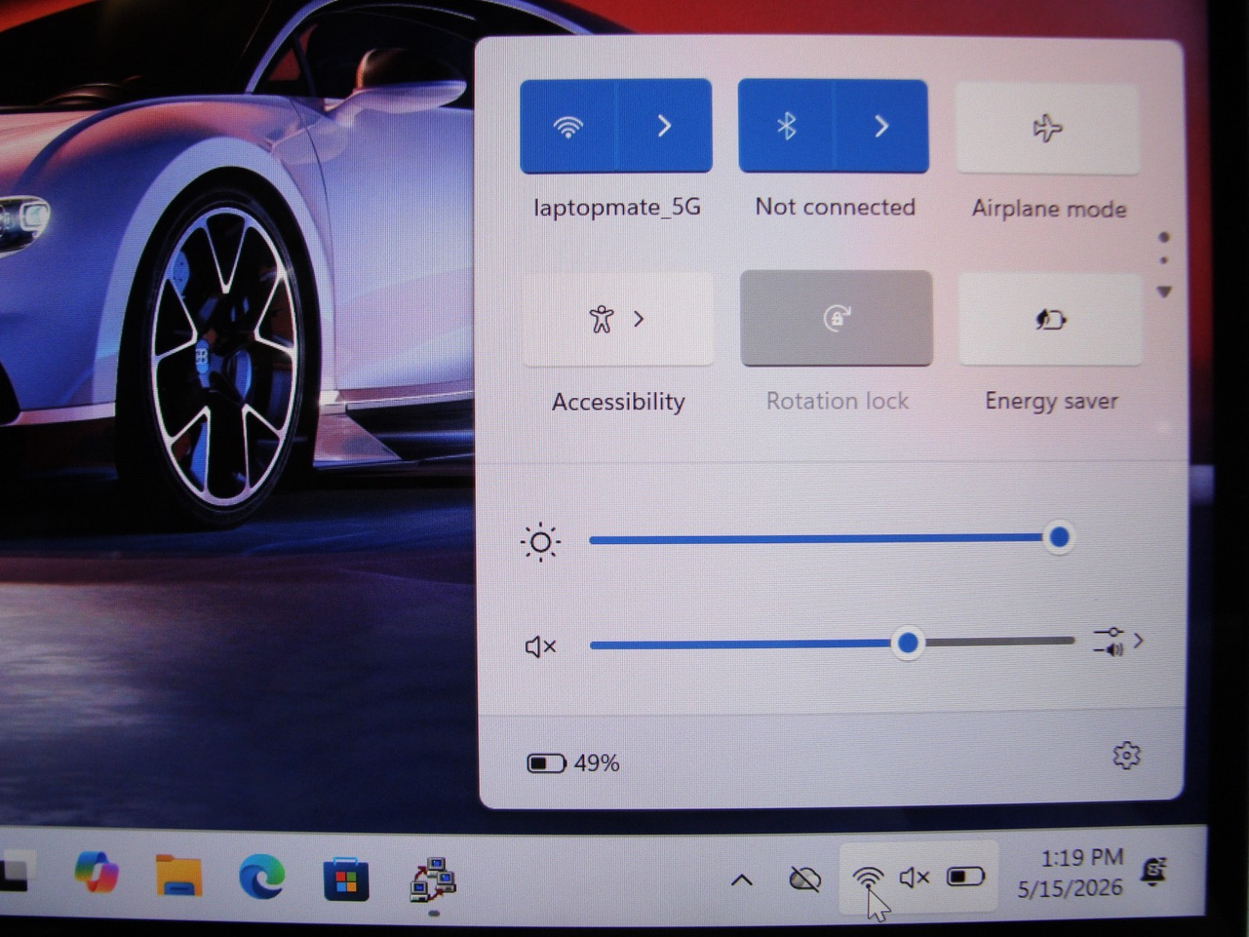Open the Wi-Fi networks list chevron
The width and height of the screenshot is (1249, 937).
[x=664, y=126]
